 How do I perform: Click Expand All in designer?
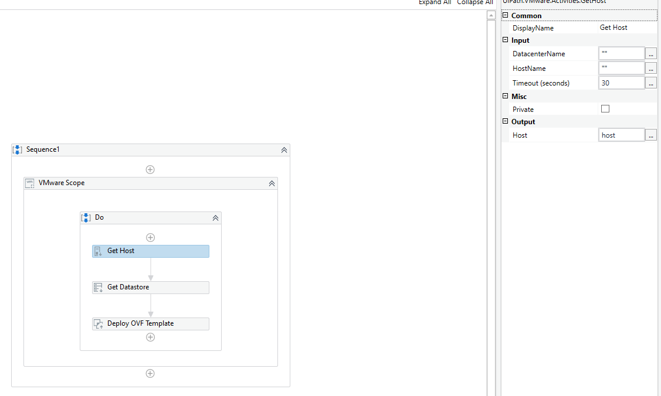435,2
